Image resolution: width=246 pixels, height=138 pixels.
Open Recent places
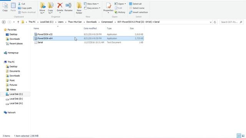pyautogui.click(x=14, y=43)
